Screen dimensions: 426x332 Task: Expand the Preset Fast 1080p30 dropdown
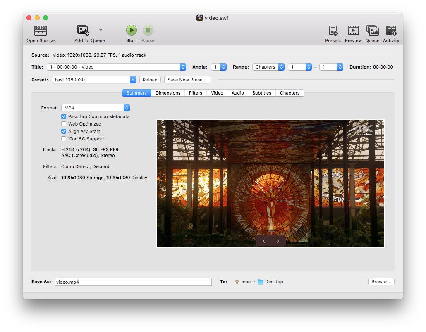[94, 80]
